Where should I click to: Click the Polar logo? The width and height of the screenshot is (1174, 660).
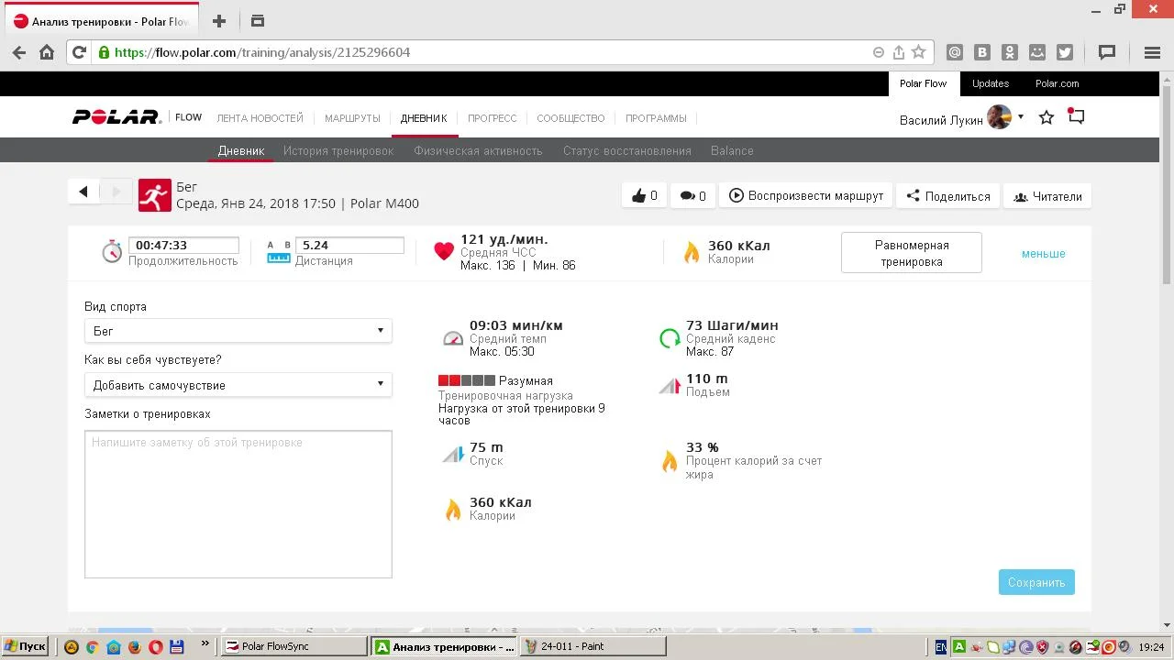pyautogui.click(x=117, y=117)
